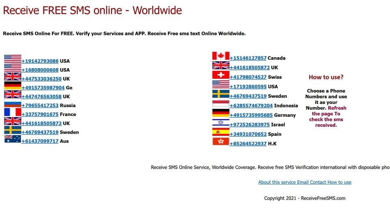Screen dimensions: 390x219
Task: Click the heading Receive FREE SMS online - Worldwide
Action: point(92,11)
